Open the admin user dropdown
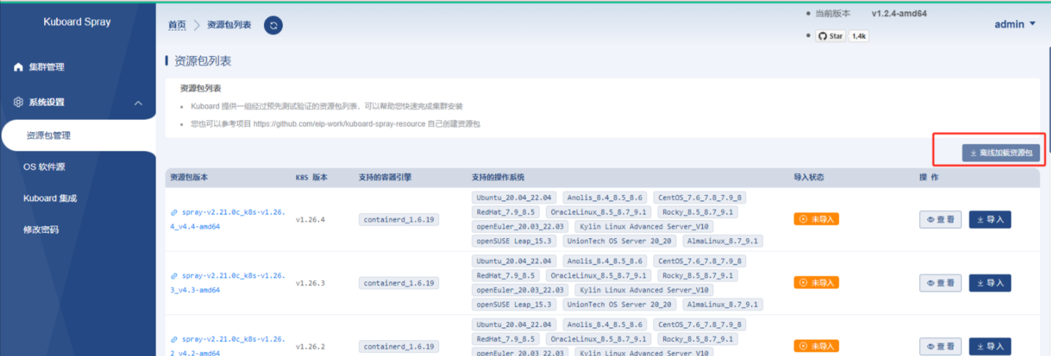 [x=1014, y=24]
